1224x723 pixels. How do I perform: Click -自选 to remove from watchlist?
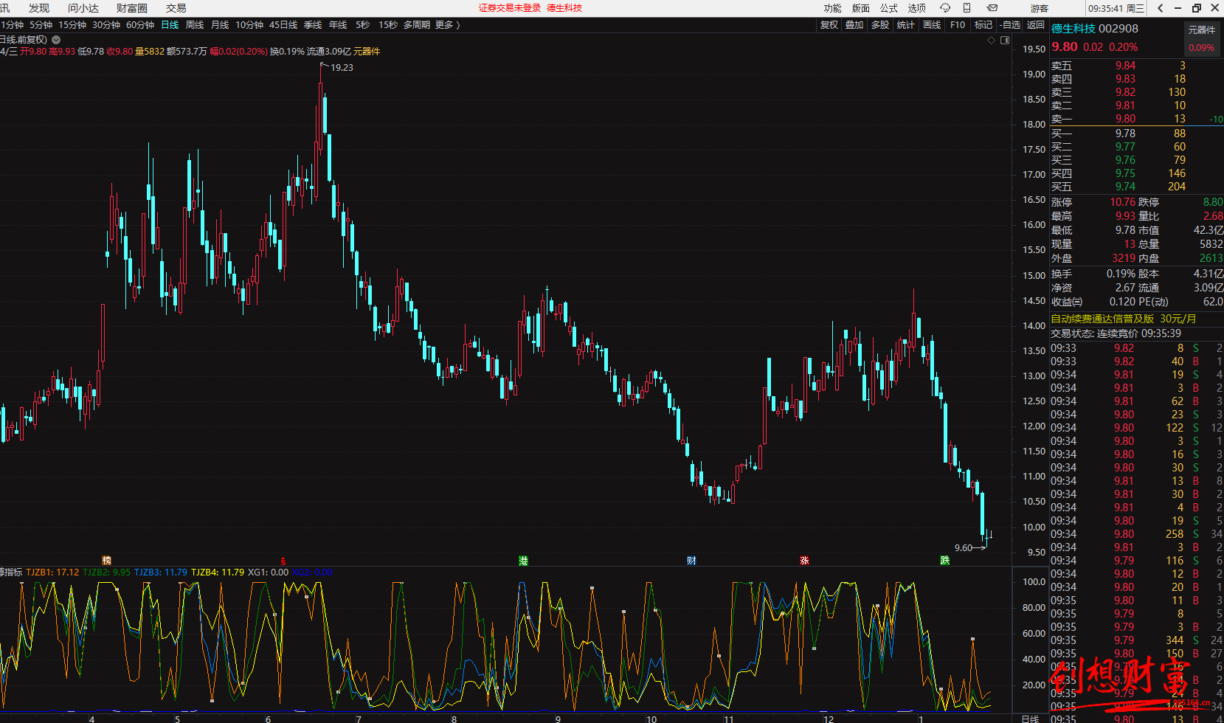[x=1011, y=25]
